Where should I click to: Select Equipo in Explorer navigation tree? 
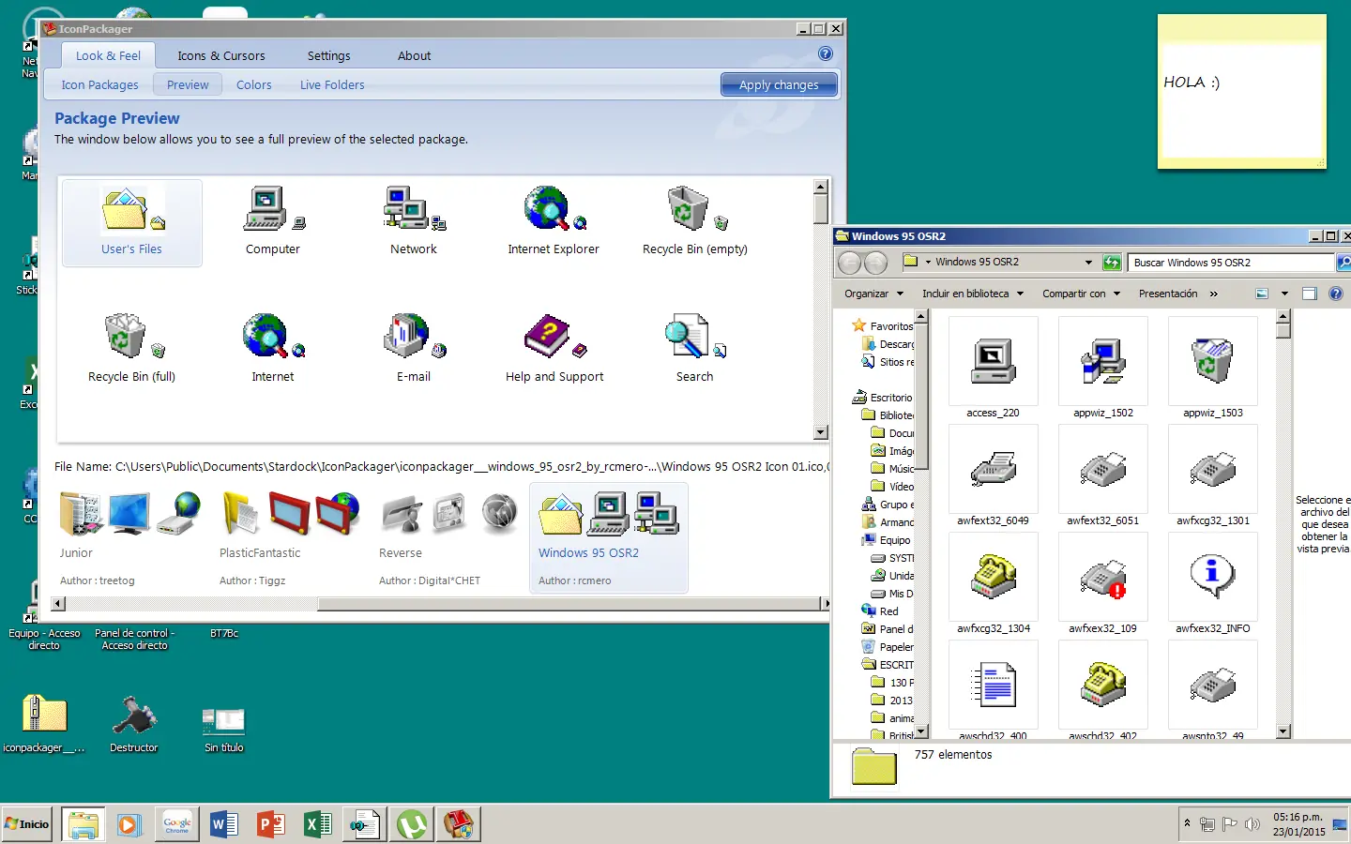887,540
